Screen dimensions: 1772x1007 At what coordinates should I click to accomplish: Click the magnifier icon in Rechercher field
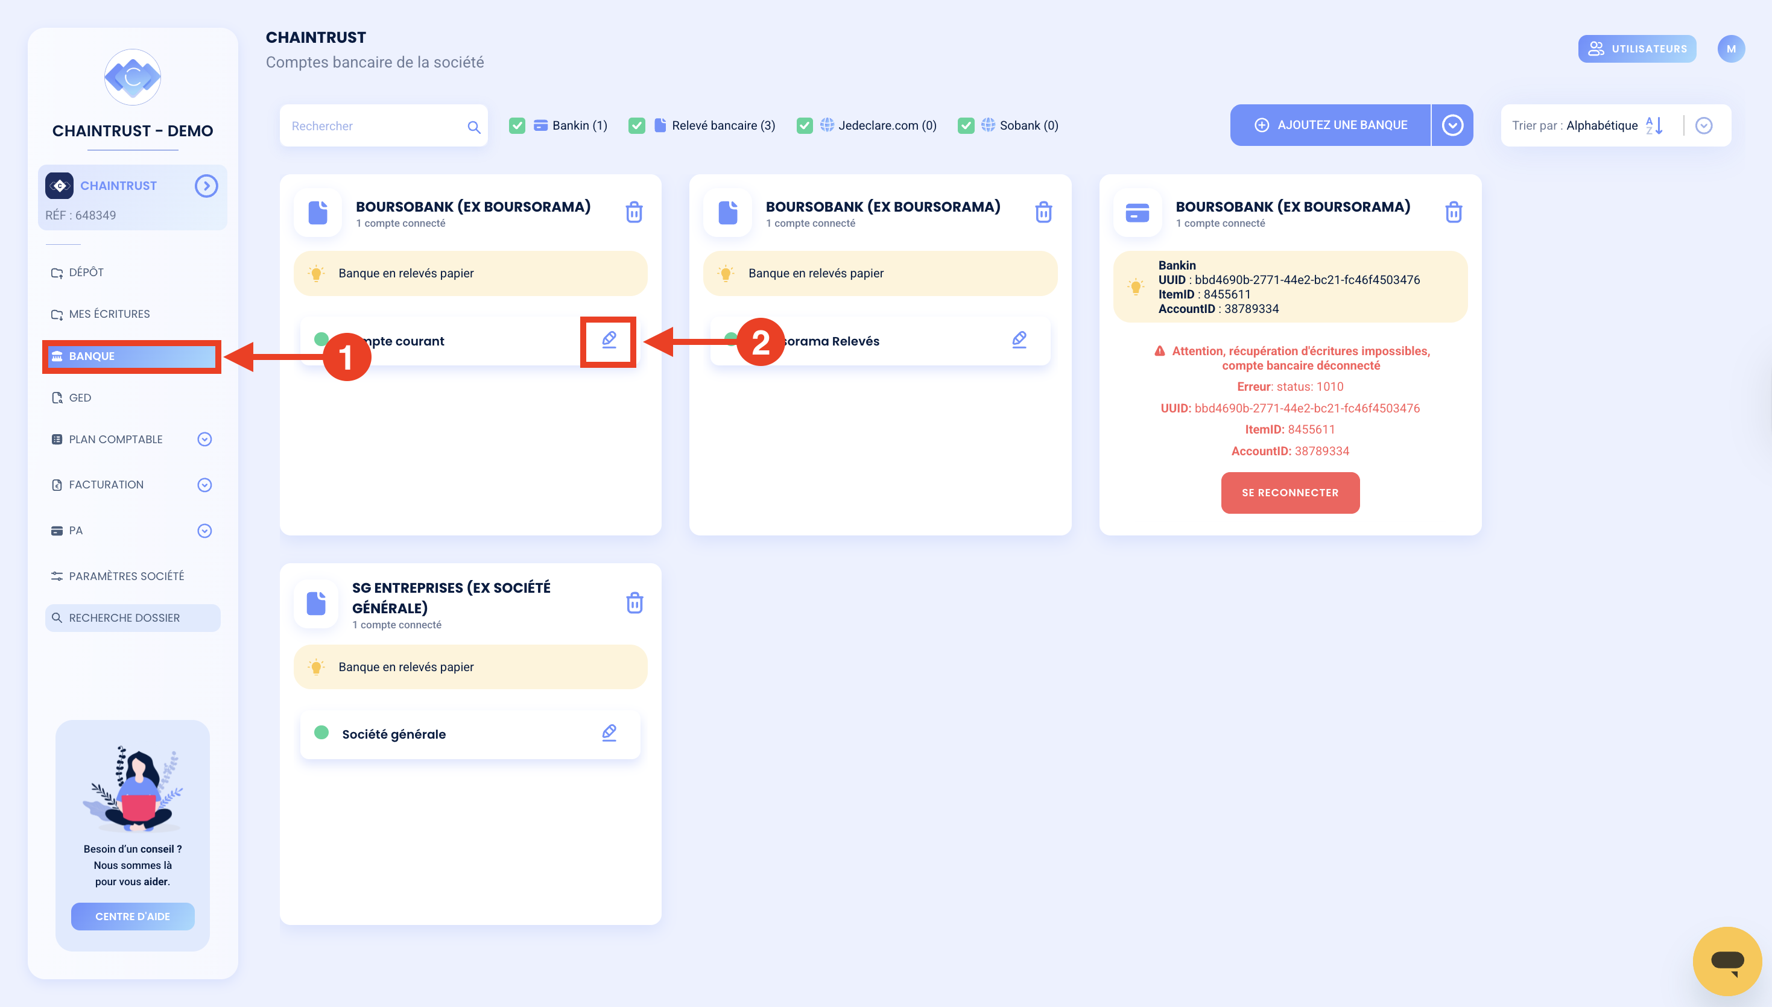[474, 127]
